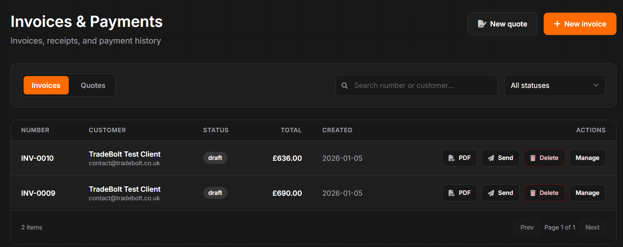Click the trash icon for INV-0009
Image resolution: width=623 pixels, height=247 pixels.
tap(533, 193)
